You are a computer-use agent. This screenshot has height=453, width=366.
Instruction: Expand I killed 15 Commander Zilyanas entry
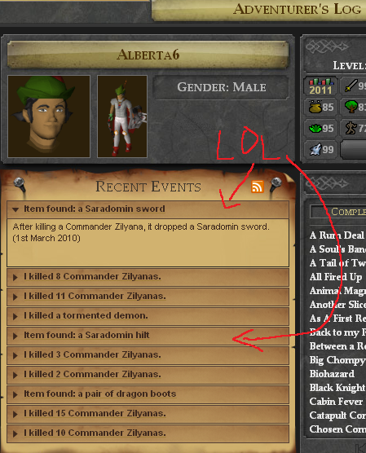pyautogui.click(x=148, y=414)
